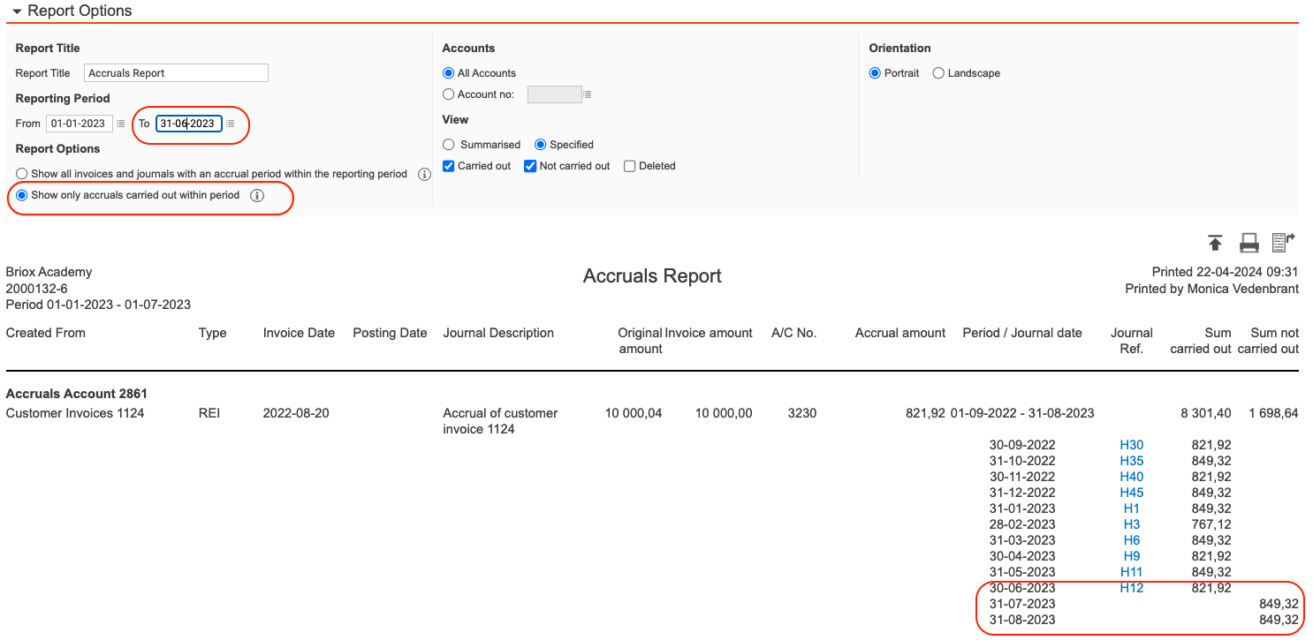Open the To date picker list icon
Image resolution: width=1313 pixels, height=640 pixels.
click(231, 124)
